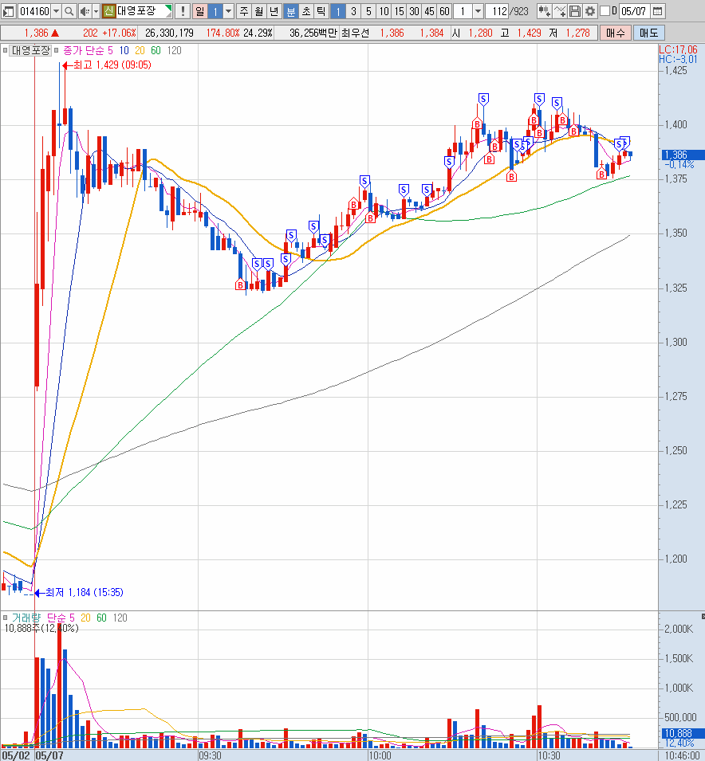Click the stock search magnifier icon
705x761 pixels.
click(69, 11)
